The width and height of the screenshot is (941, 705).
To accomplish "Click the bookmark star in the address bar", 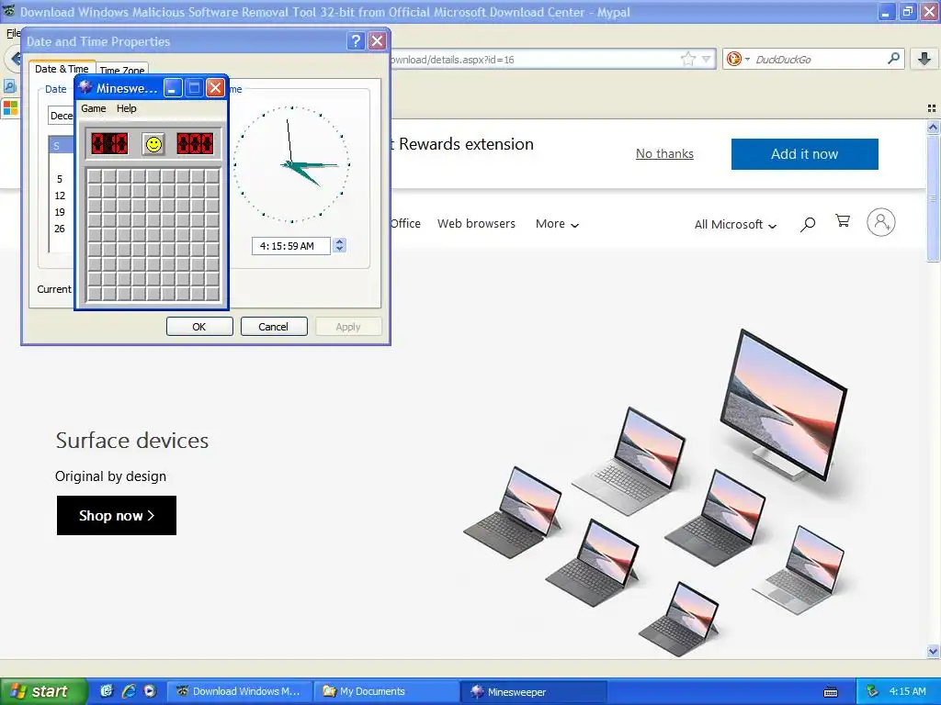I will 687,59.
